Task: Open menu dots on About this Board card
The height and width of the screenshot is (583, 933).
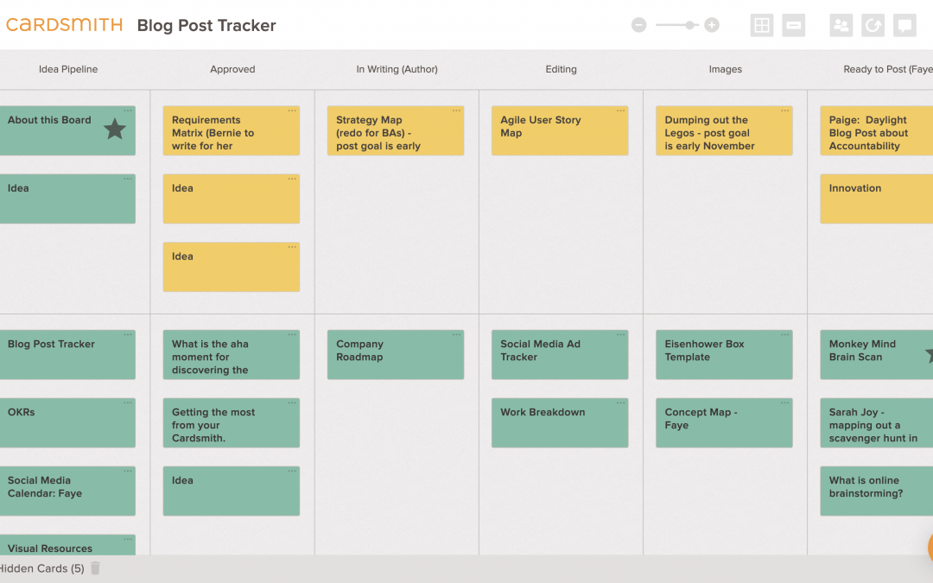Action: coord(128,111)
